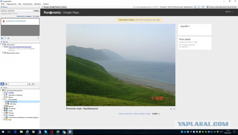Viewport: 238px width, 135px height.
Task: Click the Дороги layer icon
Action: pos(7,106)
